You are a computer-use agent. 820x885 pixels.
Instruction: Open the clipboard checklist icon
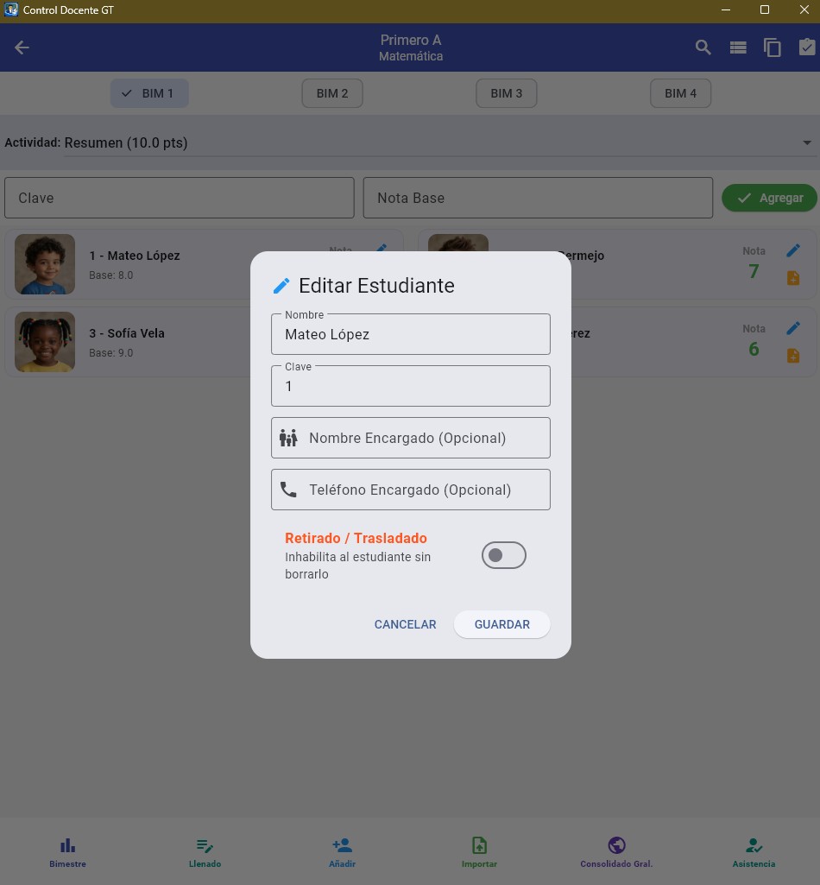pos(807,47)
